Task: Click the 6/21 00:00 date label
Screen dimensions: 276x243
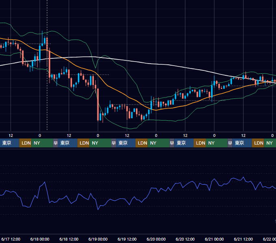Action: [x=214, y=239]
